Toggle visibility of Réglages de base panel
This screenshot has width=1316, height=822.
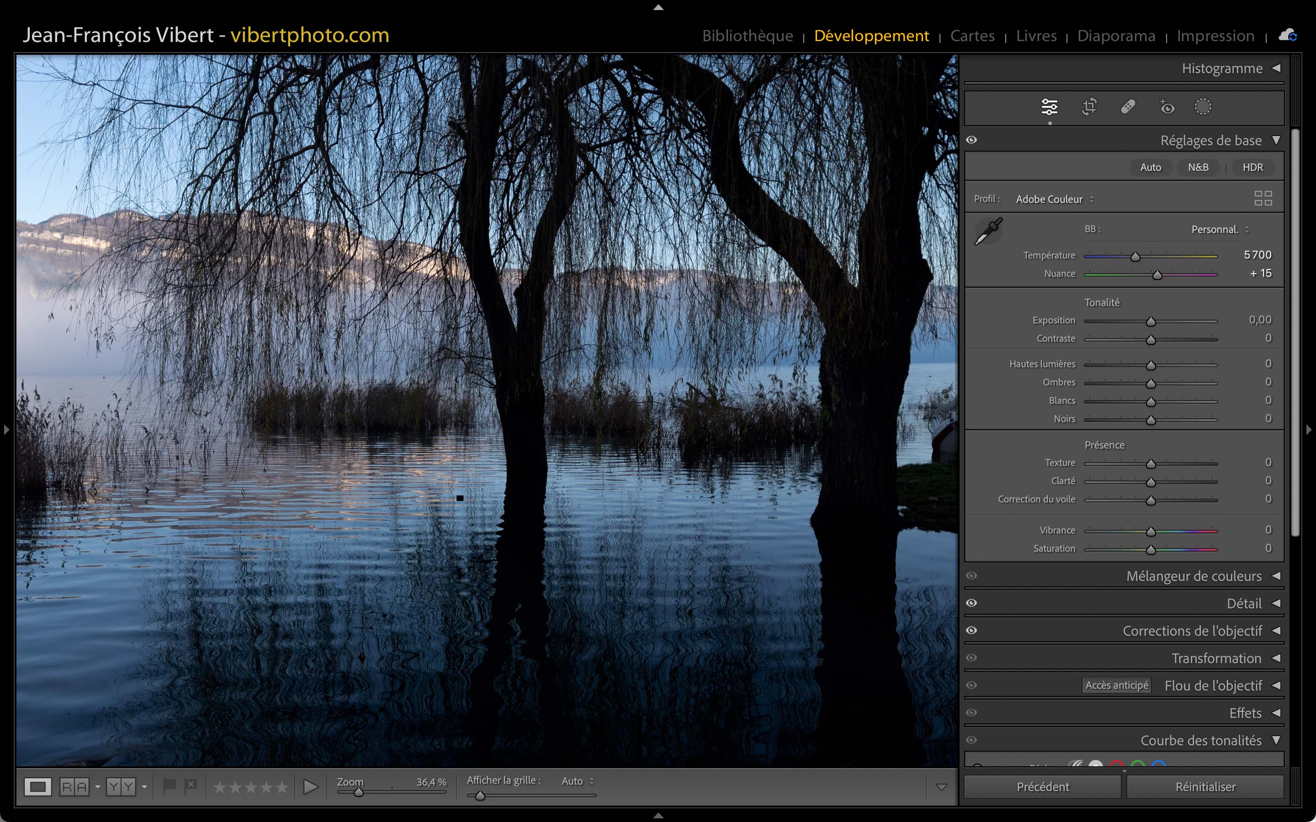[x=972, y=140]
